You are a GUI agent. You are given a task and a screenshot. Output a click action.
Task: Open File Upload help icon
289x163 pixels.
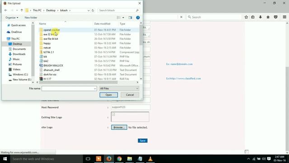(x=138, y=18)
